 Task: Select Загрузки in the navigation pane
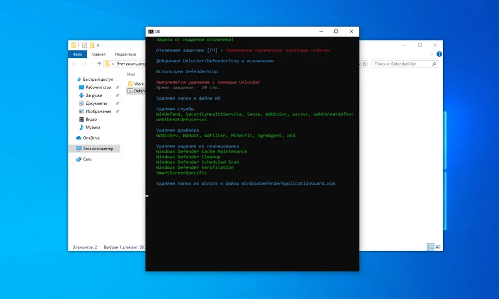coord(93,95)
